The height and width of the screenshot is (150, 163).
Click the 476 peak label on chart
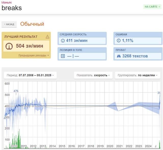(16, 91)
